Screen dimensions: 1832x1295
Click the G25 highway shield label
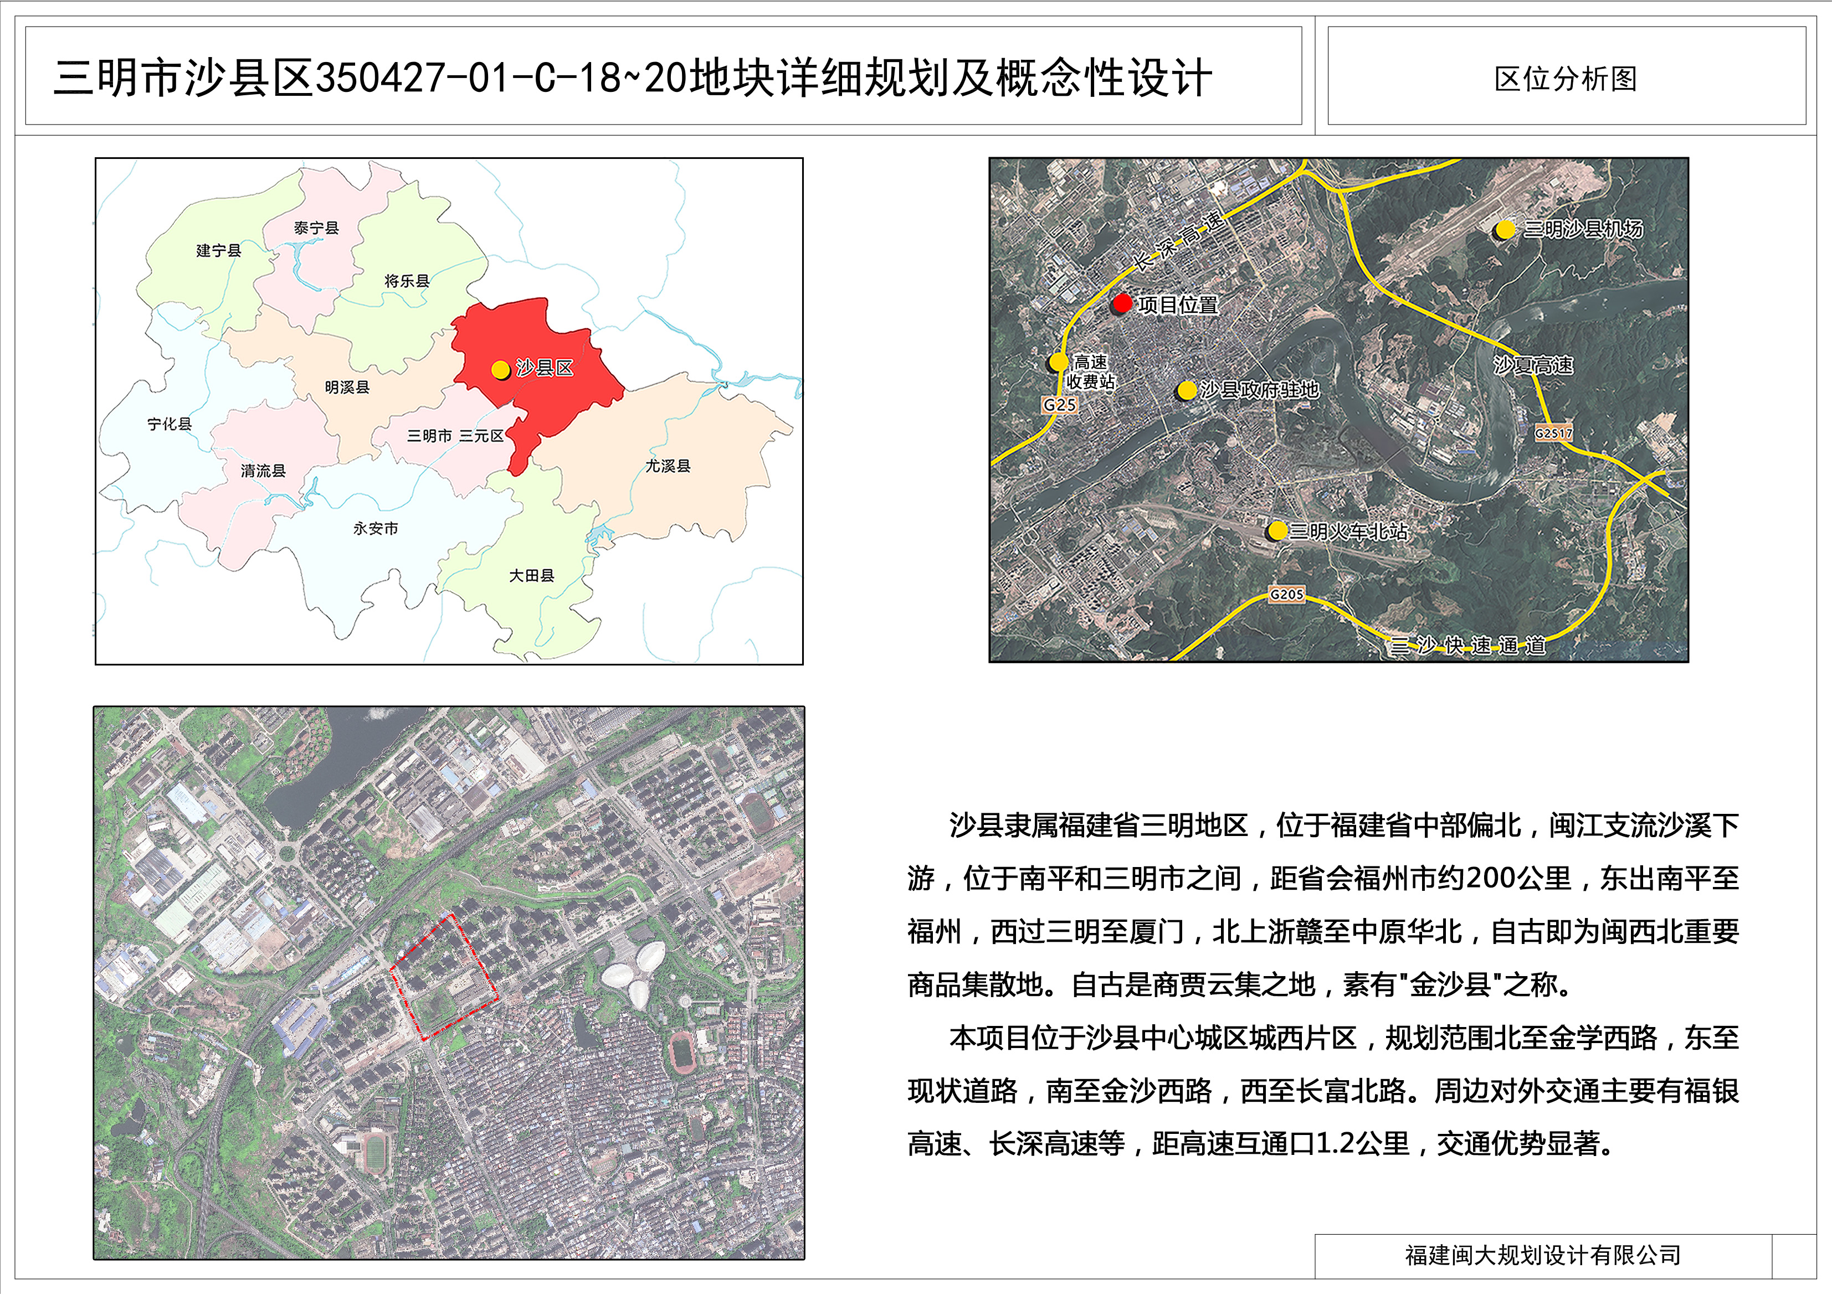1060,404
